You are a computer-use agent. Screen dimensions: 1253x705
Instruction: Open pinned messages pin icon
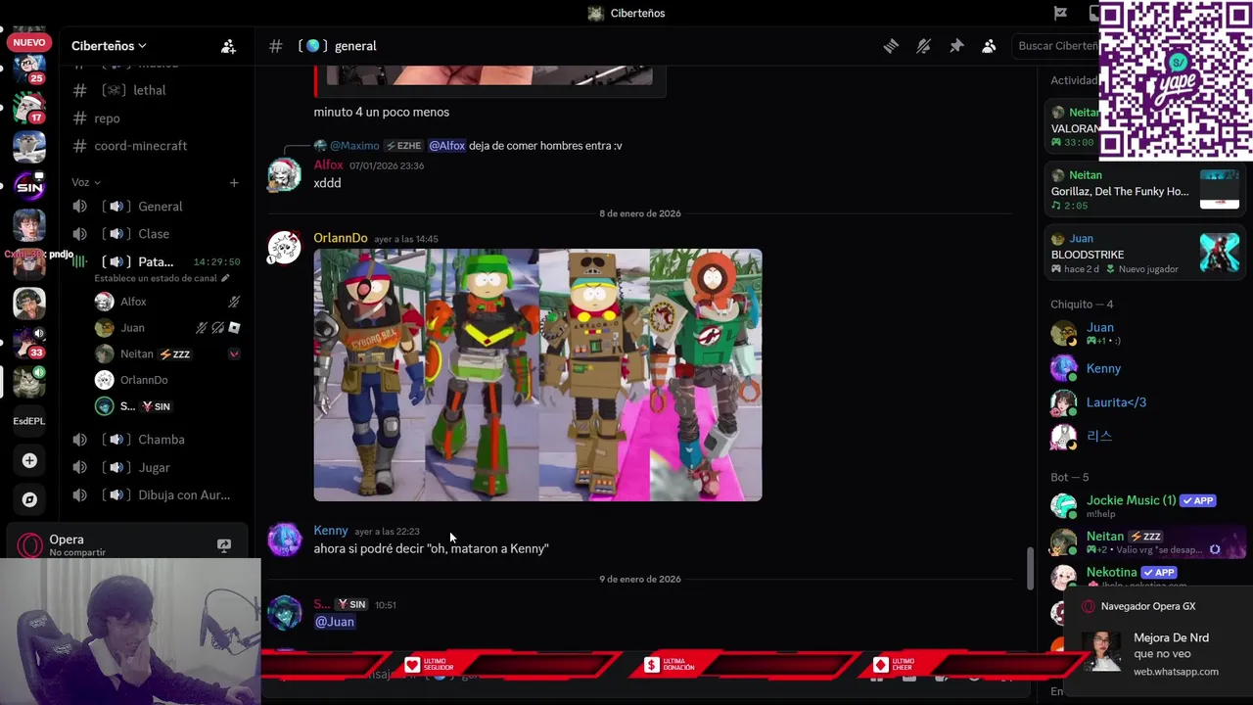click(956, 46)
